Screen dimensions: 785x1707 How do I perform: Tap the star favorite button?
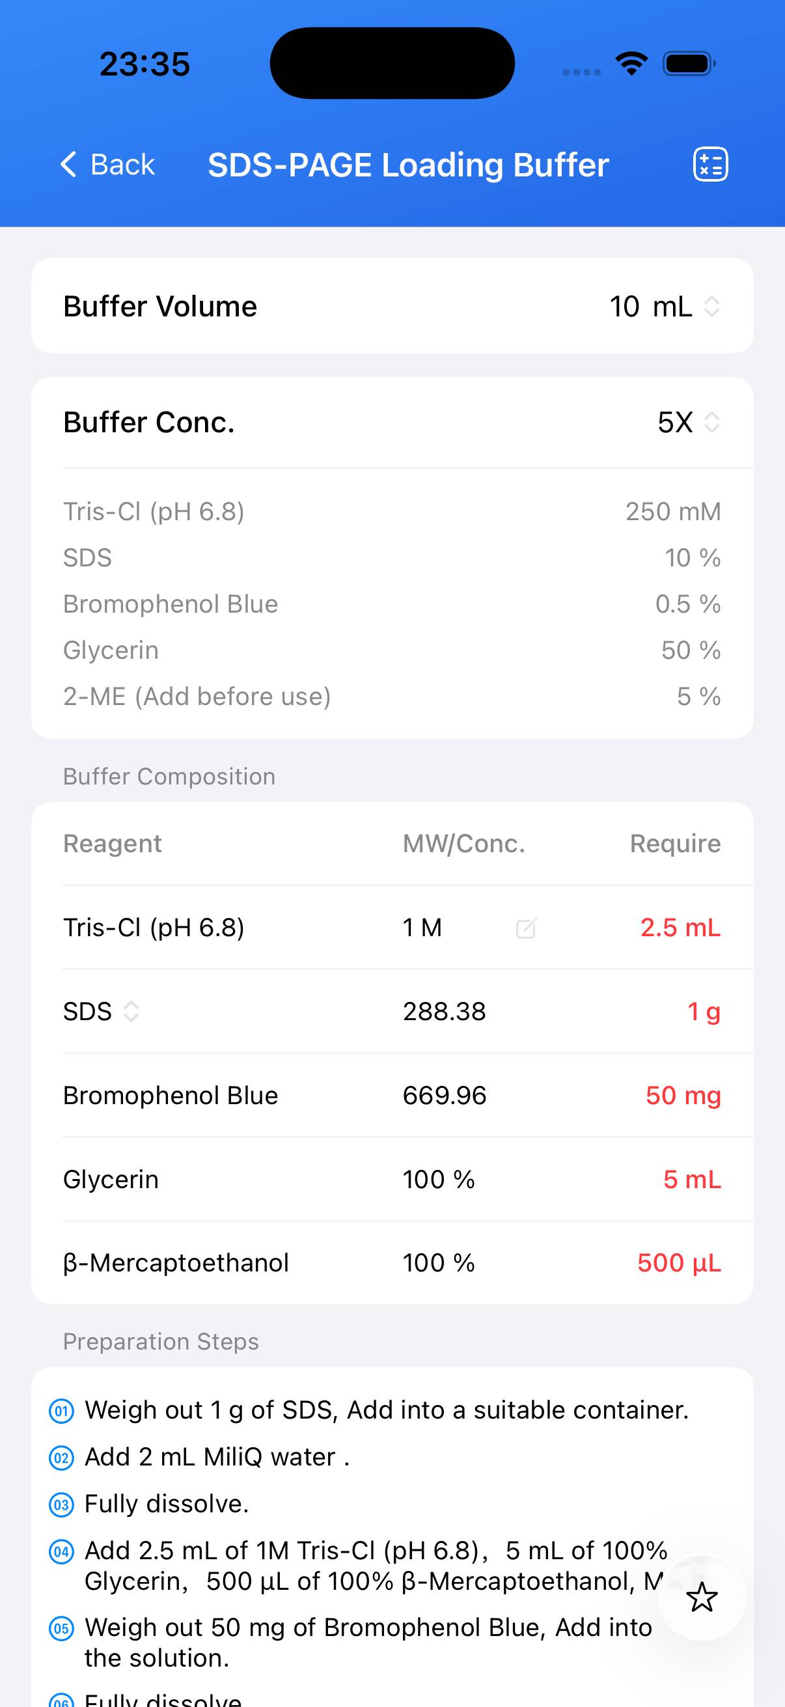tap(702, 1598)
